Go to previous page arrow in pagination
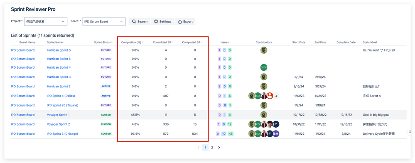The height and width of the screenshot is (163, 415). coord(199,147)
